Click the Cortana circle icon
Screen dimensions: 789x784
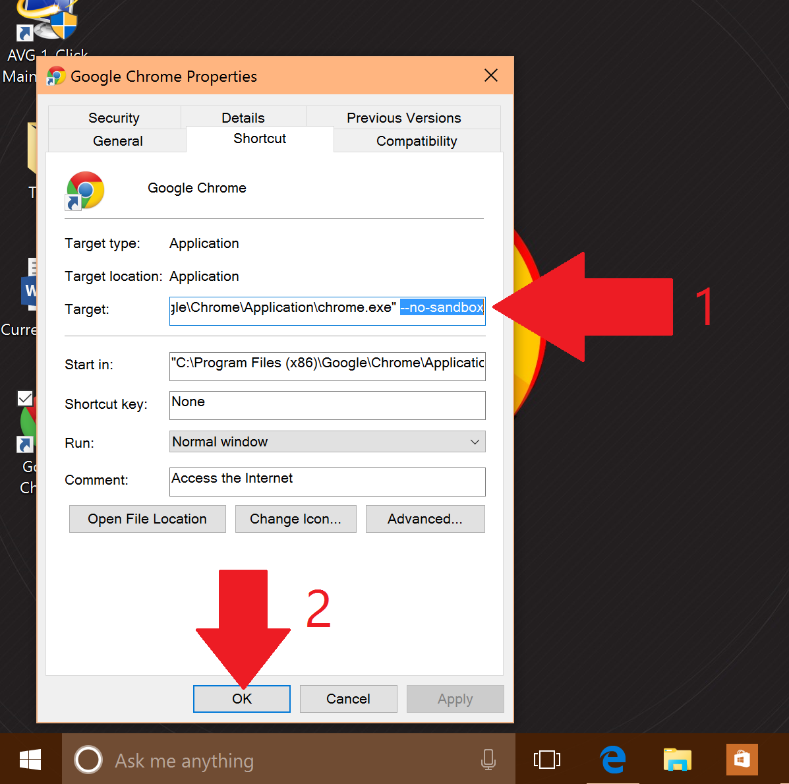click(x=88, y=760)
